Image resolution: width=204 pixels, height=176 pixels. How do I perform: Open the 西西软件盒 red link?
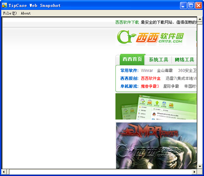tap(151, 78)
